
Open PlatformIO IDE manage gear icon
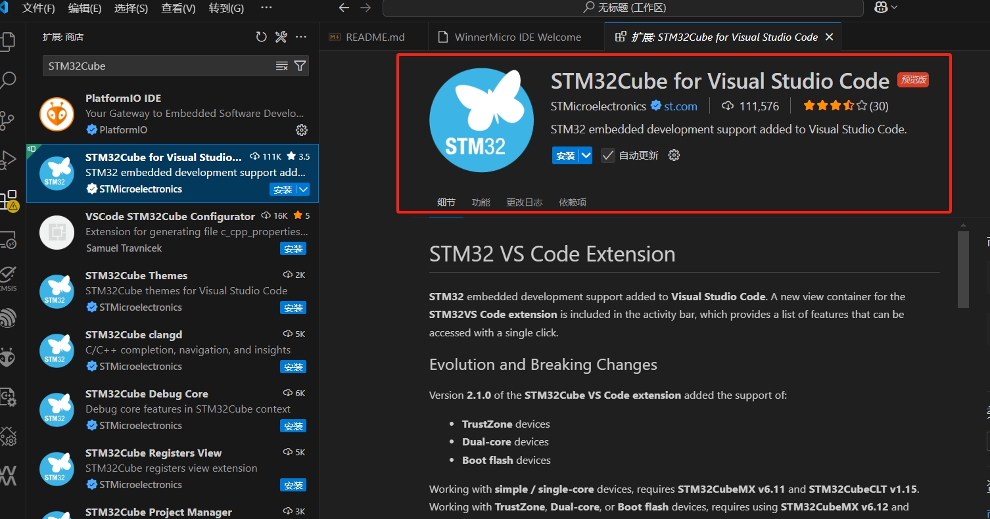tap(302, 130)
